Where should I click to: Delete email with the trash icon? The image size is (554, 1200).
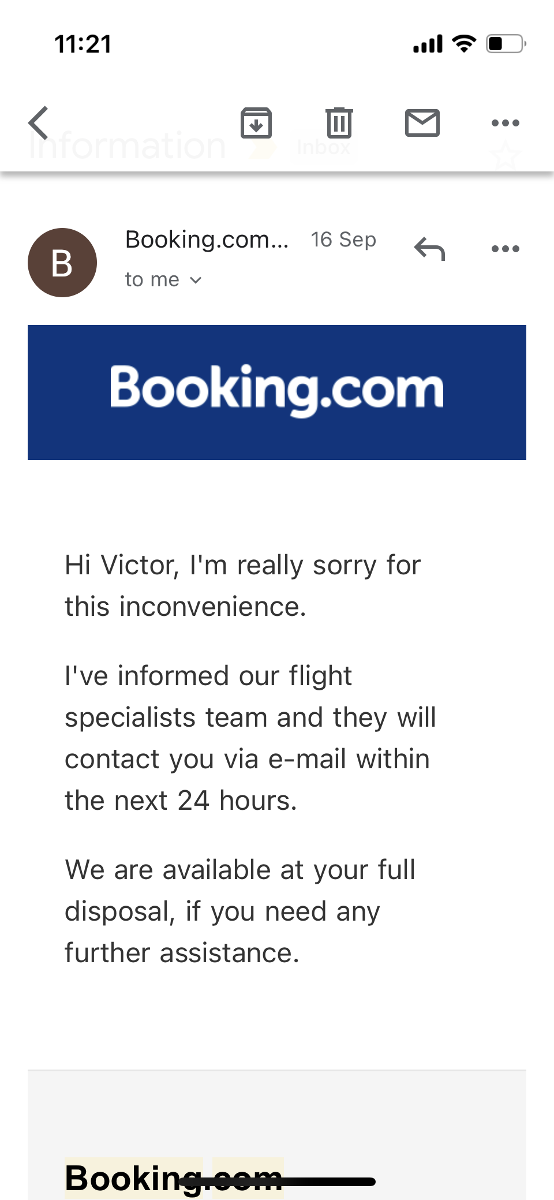339,123
